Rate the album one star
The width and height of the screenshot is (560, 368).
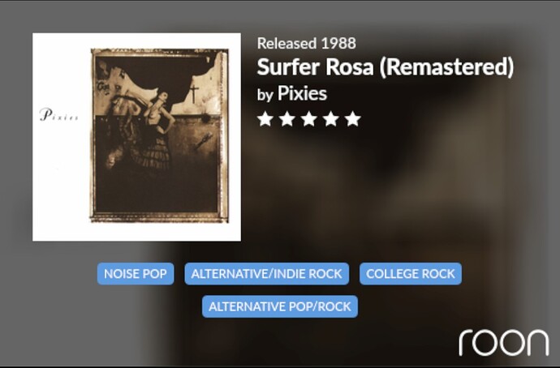coord(265,118)
